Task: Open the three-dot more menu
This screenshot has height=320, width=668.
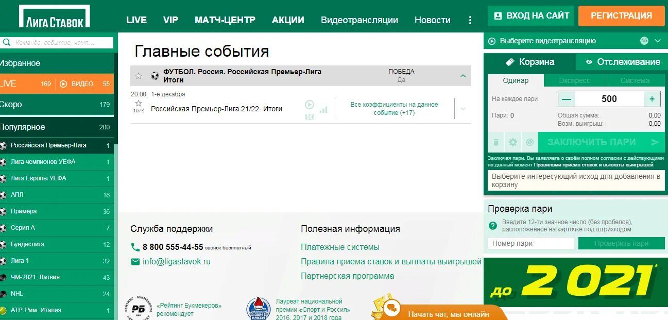Action: pyautogui.click(x=470, y=20)
